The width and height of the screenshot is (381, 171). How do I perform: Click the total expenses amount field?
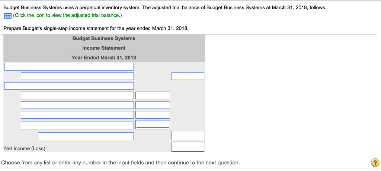[x=188, y=136]
